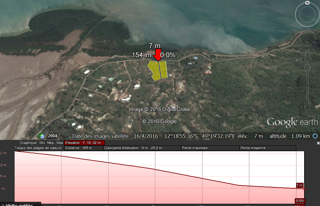Click the "Totaux des plages de valeurs" label
The width and height of the screenshot is (320, 206).
click(39, 148)
